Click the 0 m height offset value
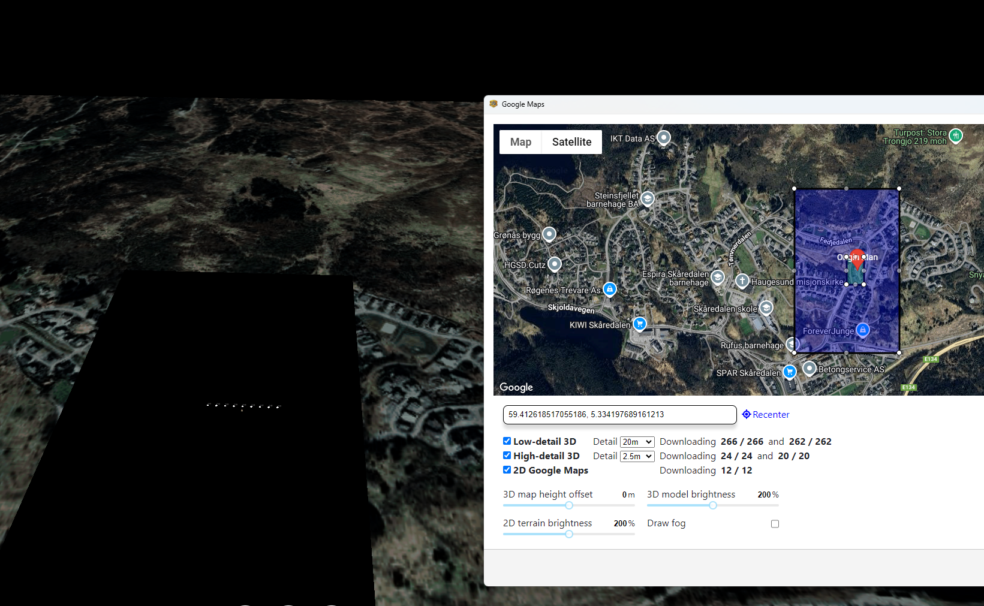The image size is (984, 606). (628, 495)
